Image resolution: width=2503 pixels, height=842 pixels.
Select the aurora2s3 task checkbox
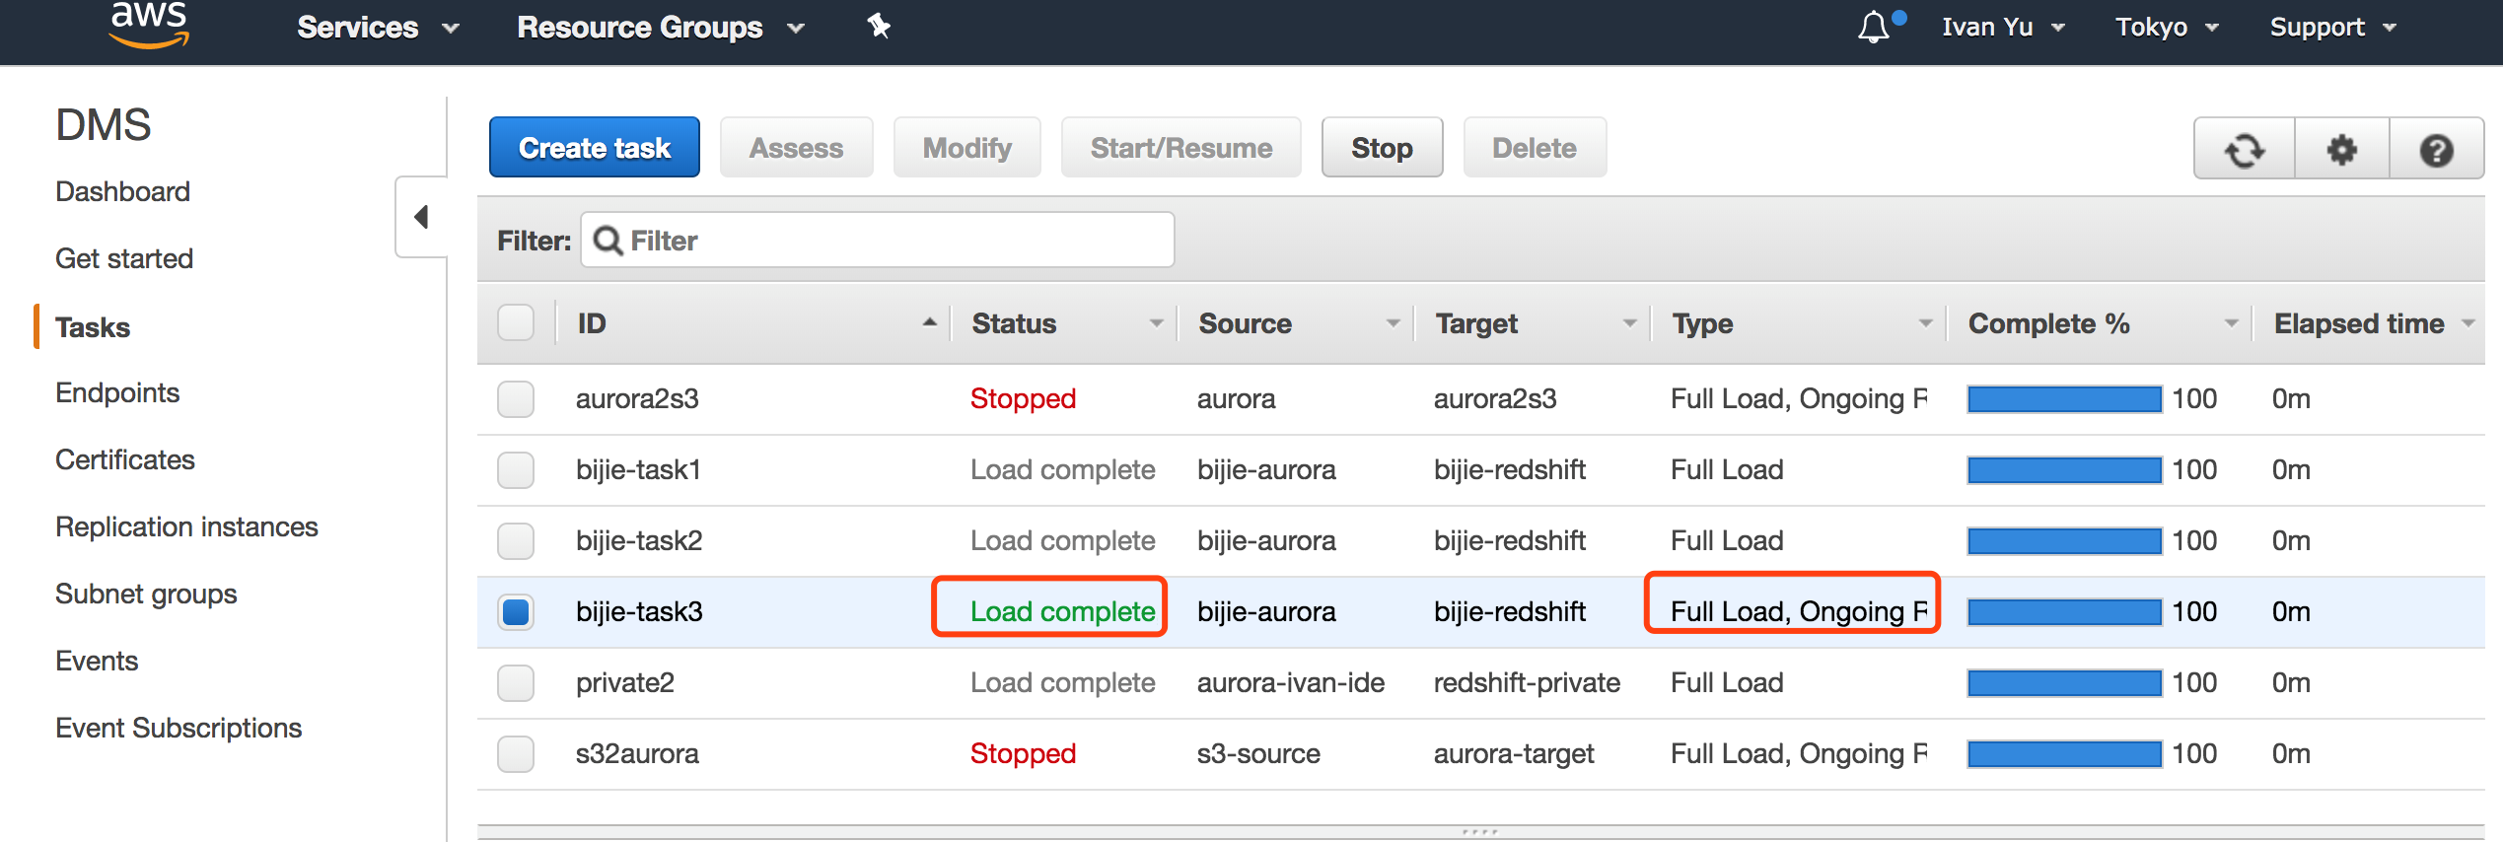coord(516,398)
